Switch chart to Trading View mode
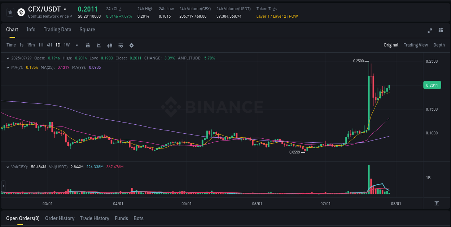The height and width of the screenshot is (227, 451). pyautogui.click(x=416, y=45)
